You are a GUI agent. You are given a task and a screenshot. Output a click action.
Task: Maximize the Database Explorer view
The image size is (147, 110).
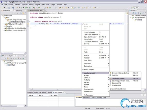click(x=25, y=56)
